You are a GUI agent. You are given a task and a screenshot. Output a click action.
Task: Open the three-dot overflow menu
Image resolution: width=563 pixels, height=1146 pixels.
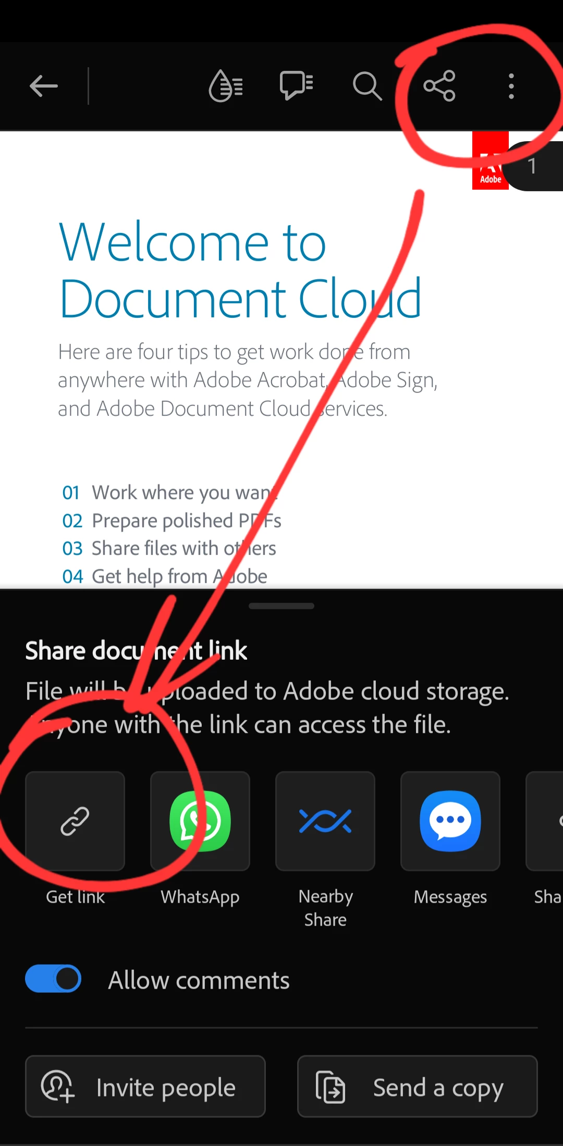(511, 86)
